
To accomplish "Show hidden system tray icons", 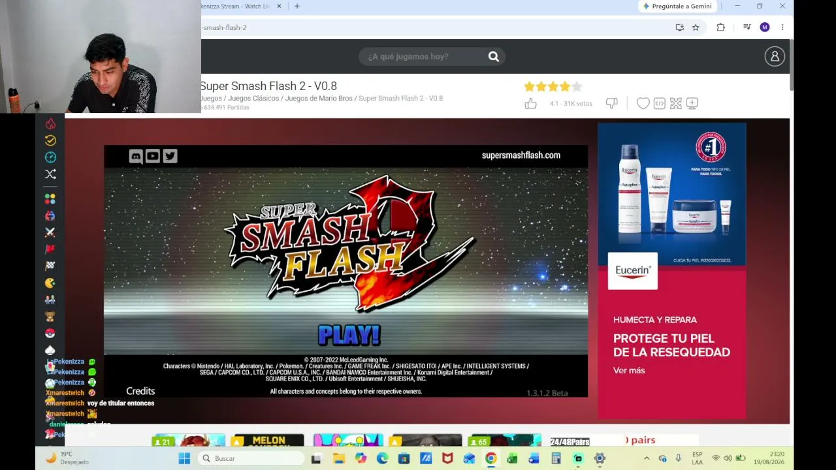I will tap(647, 458).
